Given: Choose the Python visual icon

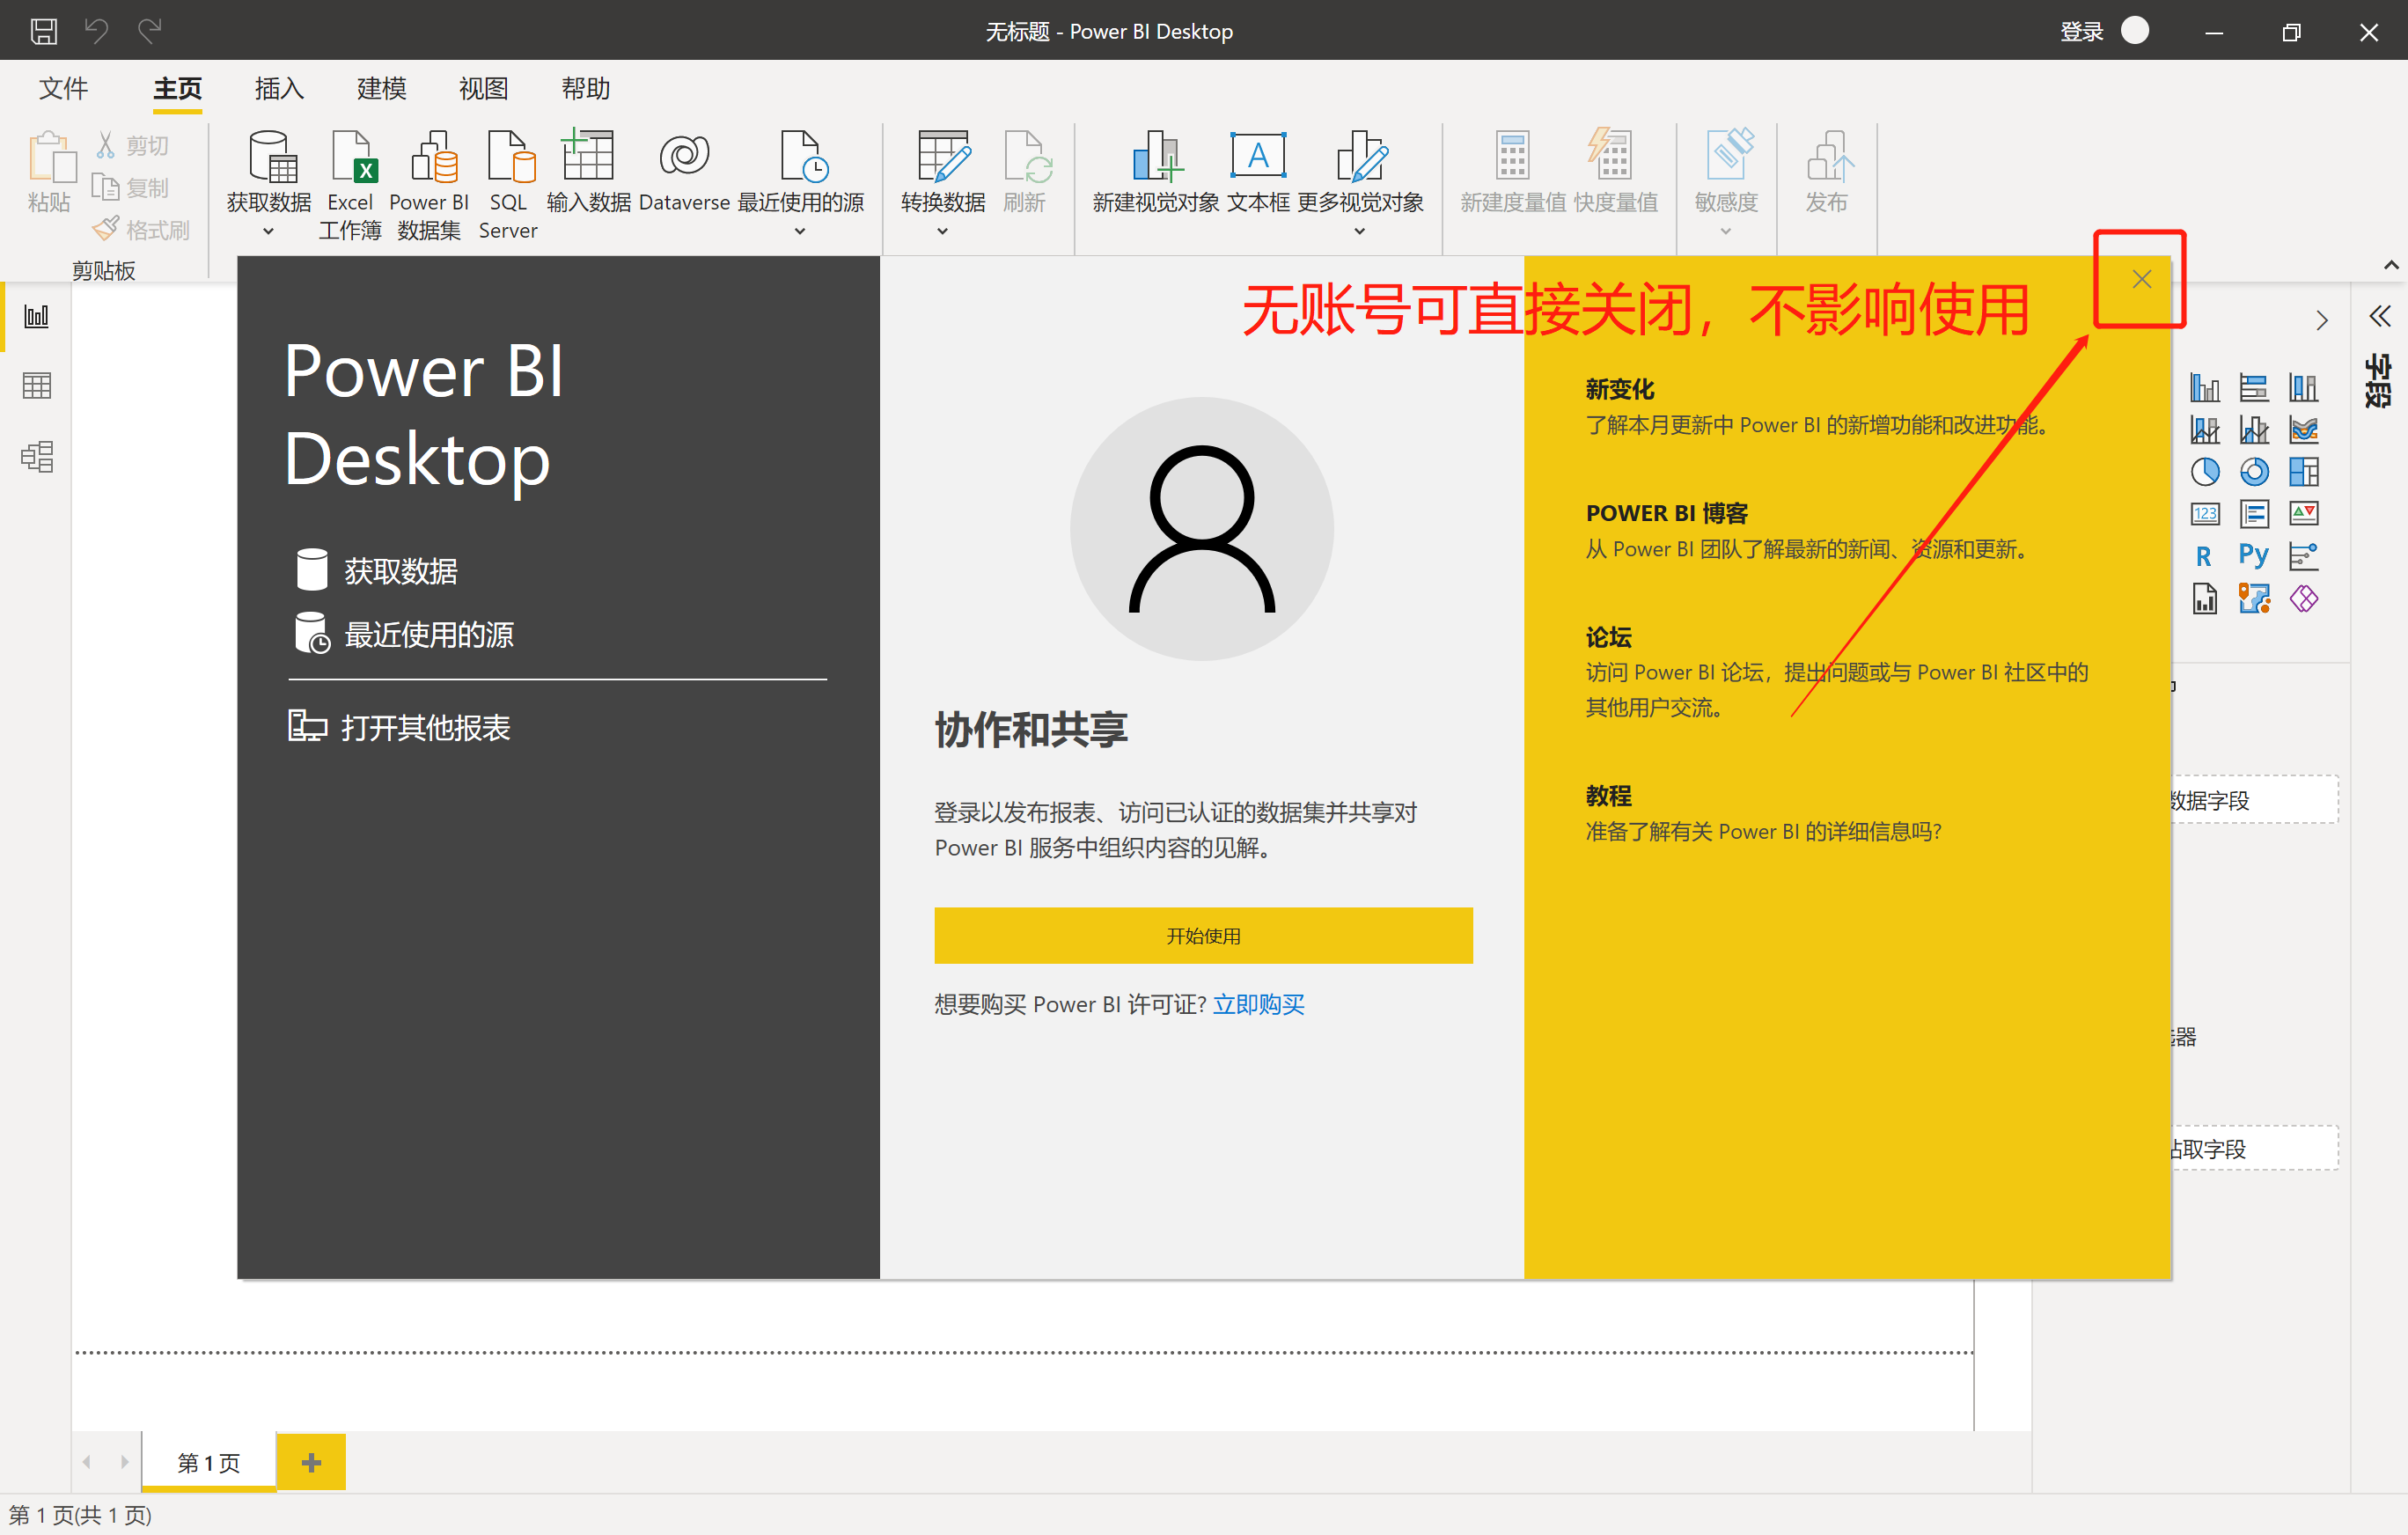Looking at the screenshot, I should coord(2253,555).
